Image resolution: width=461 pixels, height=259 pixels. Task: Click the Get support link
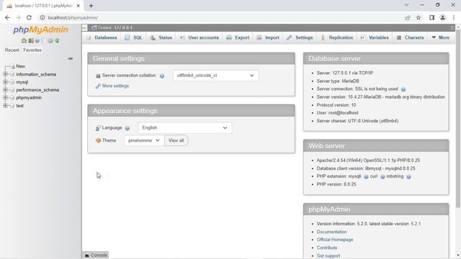tap(328, 256)
